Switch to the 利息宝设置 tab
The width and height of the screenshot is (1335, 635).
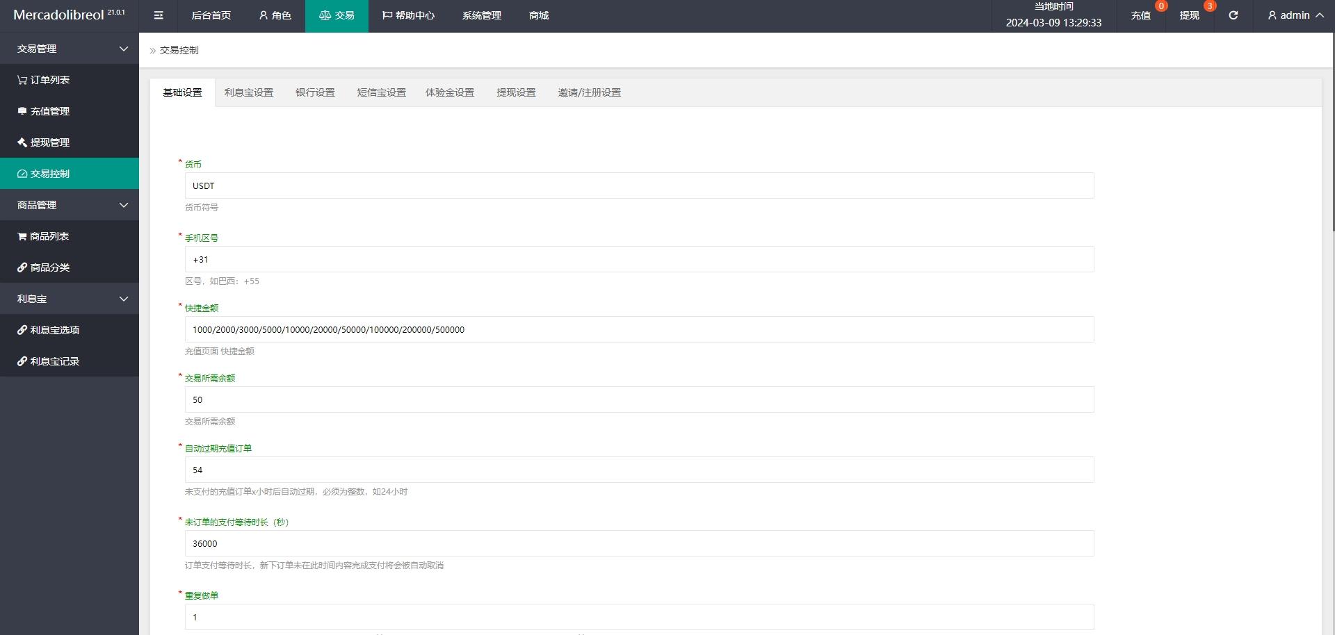click(249, 92)
